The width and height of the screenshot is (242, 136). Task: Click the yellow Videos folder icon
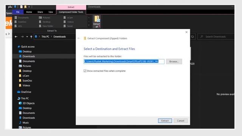pos(20,85)
